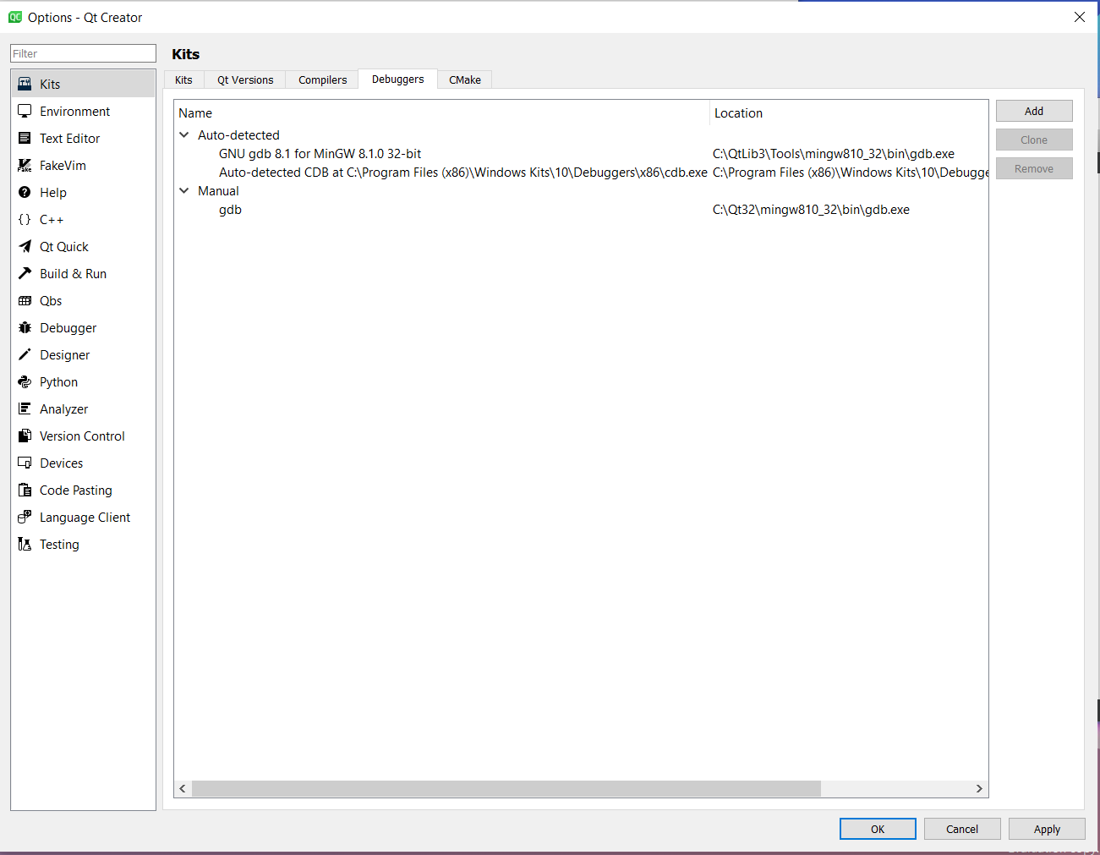Click the horizontal scrollbar right arrow

click(x=979, y=788)
